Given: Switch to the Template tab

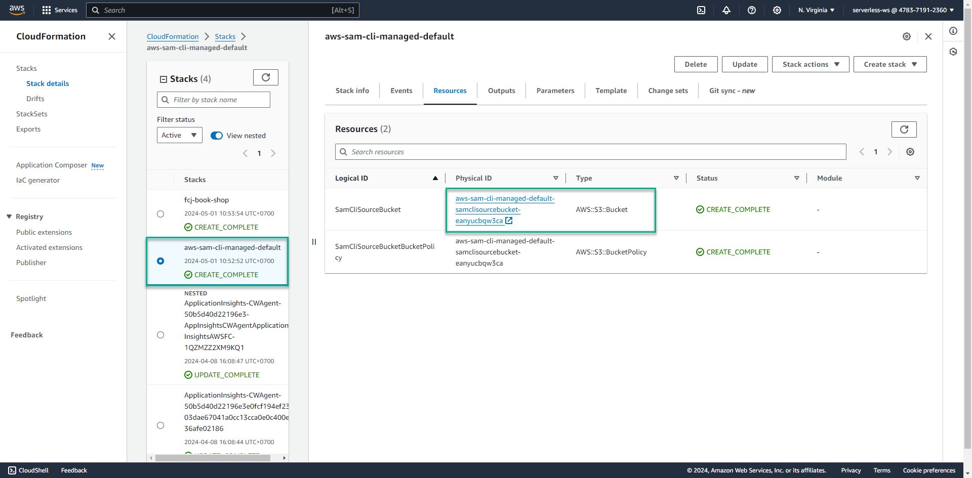Looking at the screenshot, I should click(x=611, y=91).
